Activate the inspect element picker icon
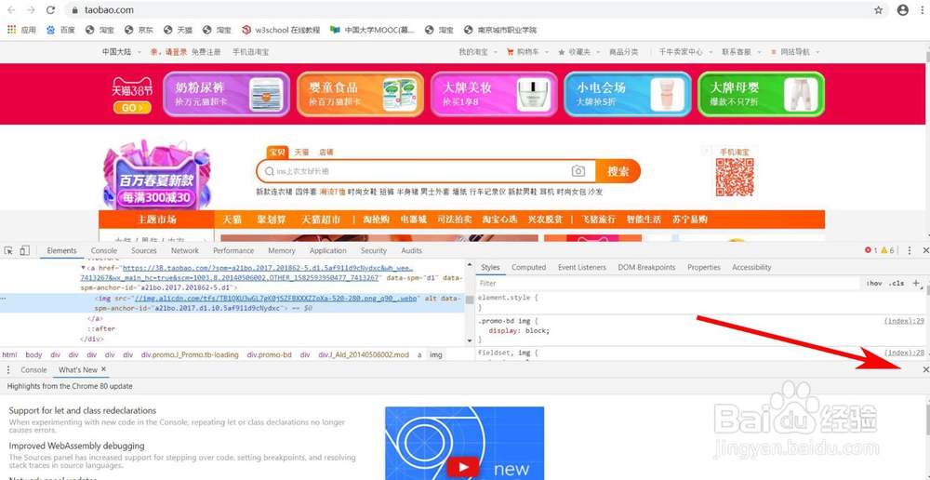The width and height of the screenshot is (930, 480). pyautogui.click(x=9, y=250)
